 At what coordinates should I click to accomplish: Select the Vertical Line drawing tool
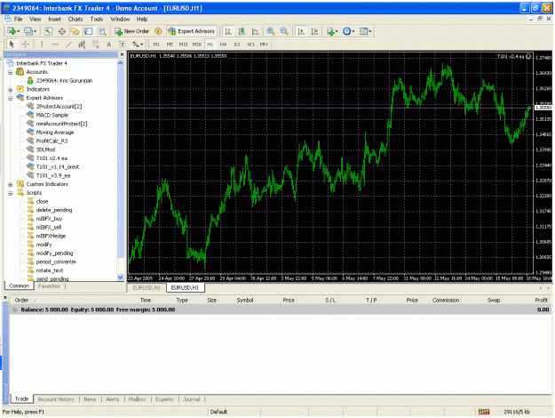coord(42,44)
